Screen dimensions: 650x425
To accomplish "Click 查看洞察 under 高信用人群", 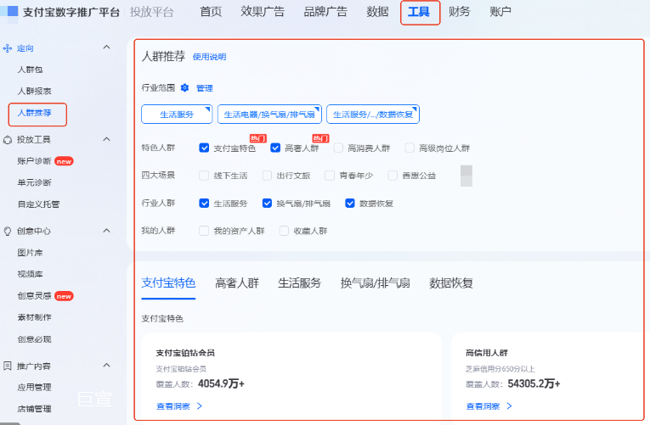I will pyautogui.click(x=483, y=406).
